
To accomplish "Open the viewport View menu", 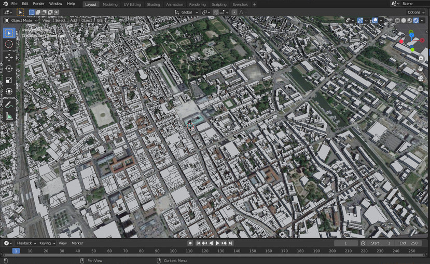I will tap(46, 21).
